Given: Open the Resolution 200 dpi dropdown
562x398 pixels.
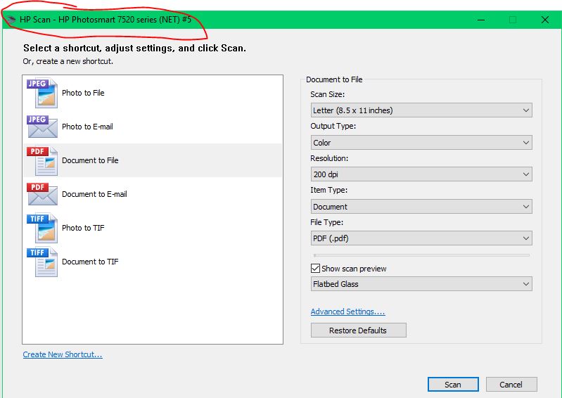Looking at the screenshot, I should (421, 174).
